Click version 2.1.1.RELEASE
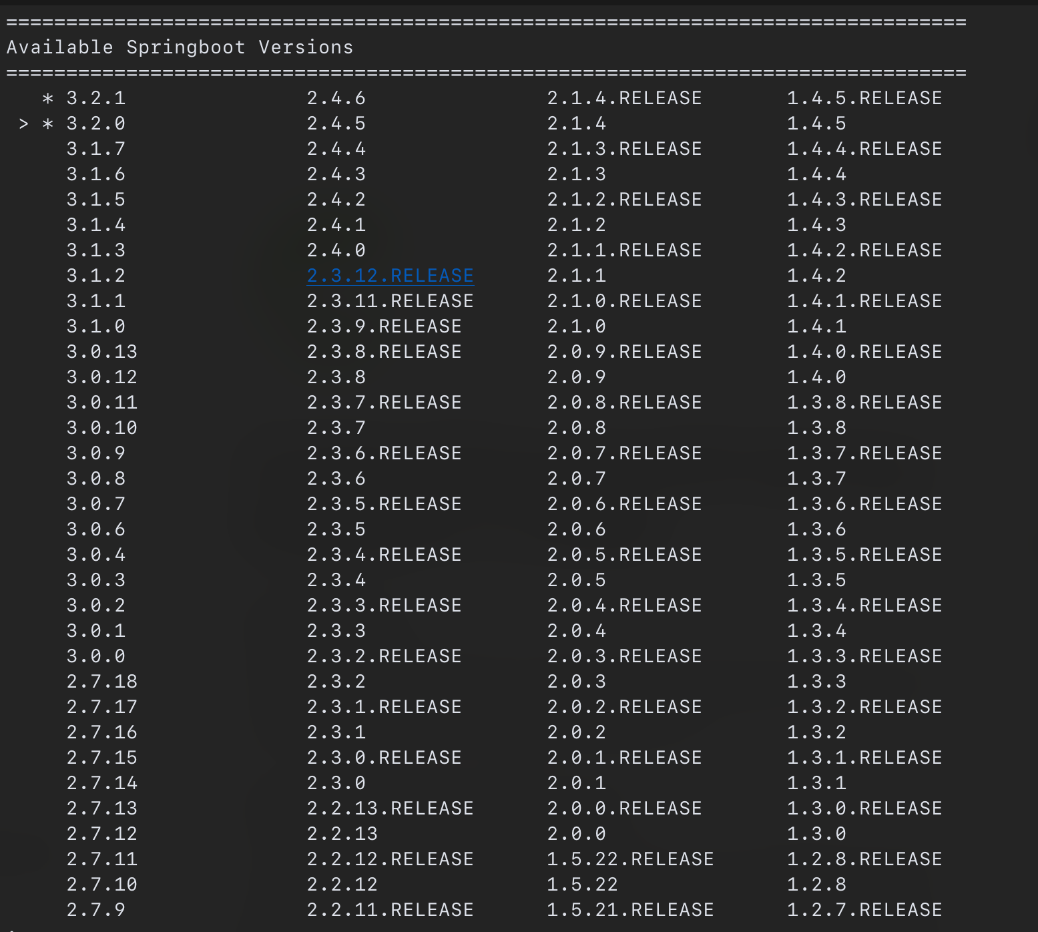The height and width of the screenshot is (932, 1038). pyautogui.click(x=625, y=250)
